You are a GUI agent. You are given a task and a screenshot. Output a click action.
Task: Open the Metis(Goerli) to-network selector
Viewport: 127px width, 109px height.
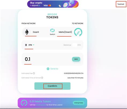(70, 32)
